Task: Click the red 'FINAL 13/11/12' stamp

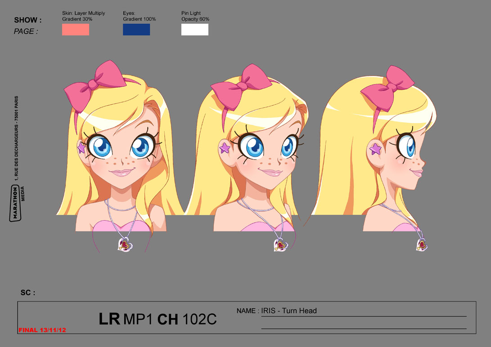Action: pos(42,330)
